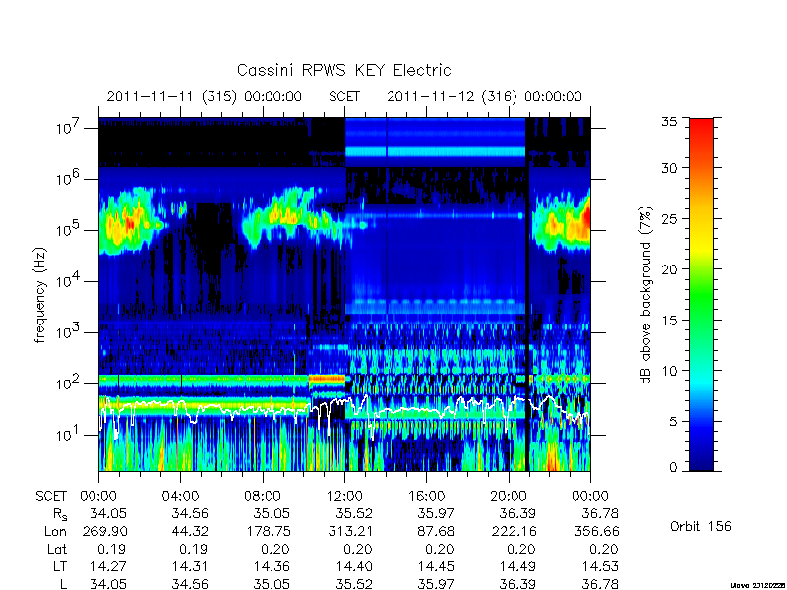Click the local time value 14.27
Screen dimensions: 787x590
click(x=108, y=566)
